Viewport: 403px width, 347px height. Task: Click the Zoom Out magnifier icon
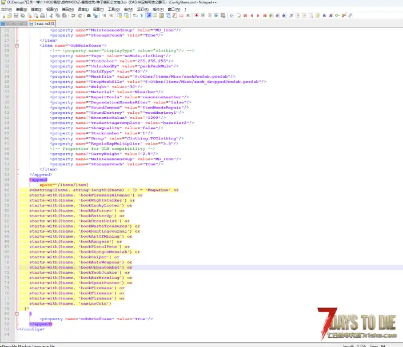(111, 15)
